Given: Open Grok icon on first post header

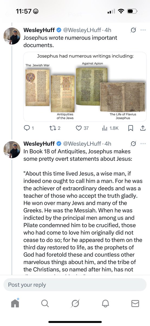Looking at the screenshot, I should [133, 30].
